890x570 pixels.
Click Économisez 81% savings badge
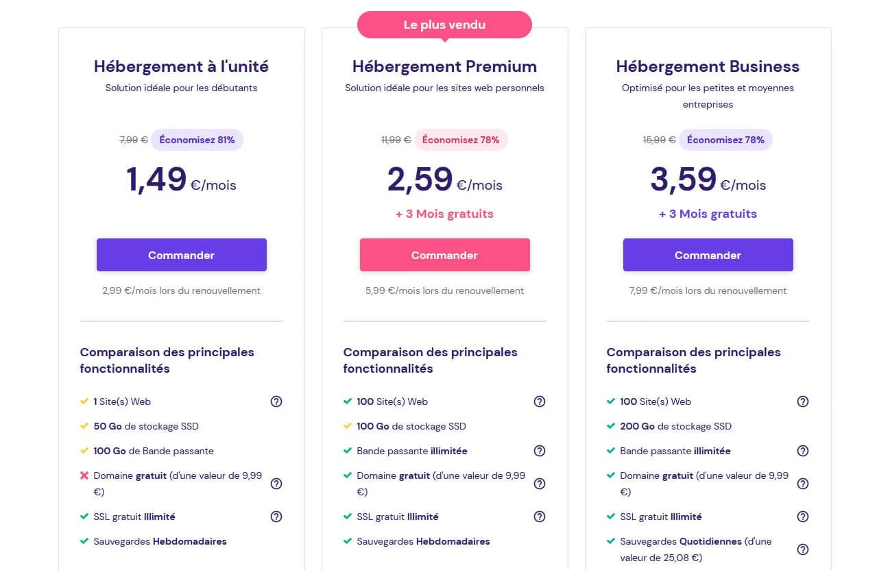tap(197, 140)
